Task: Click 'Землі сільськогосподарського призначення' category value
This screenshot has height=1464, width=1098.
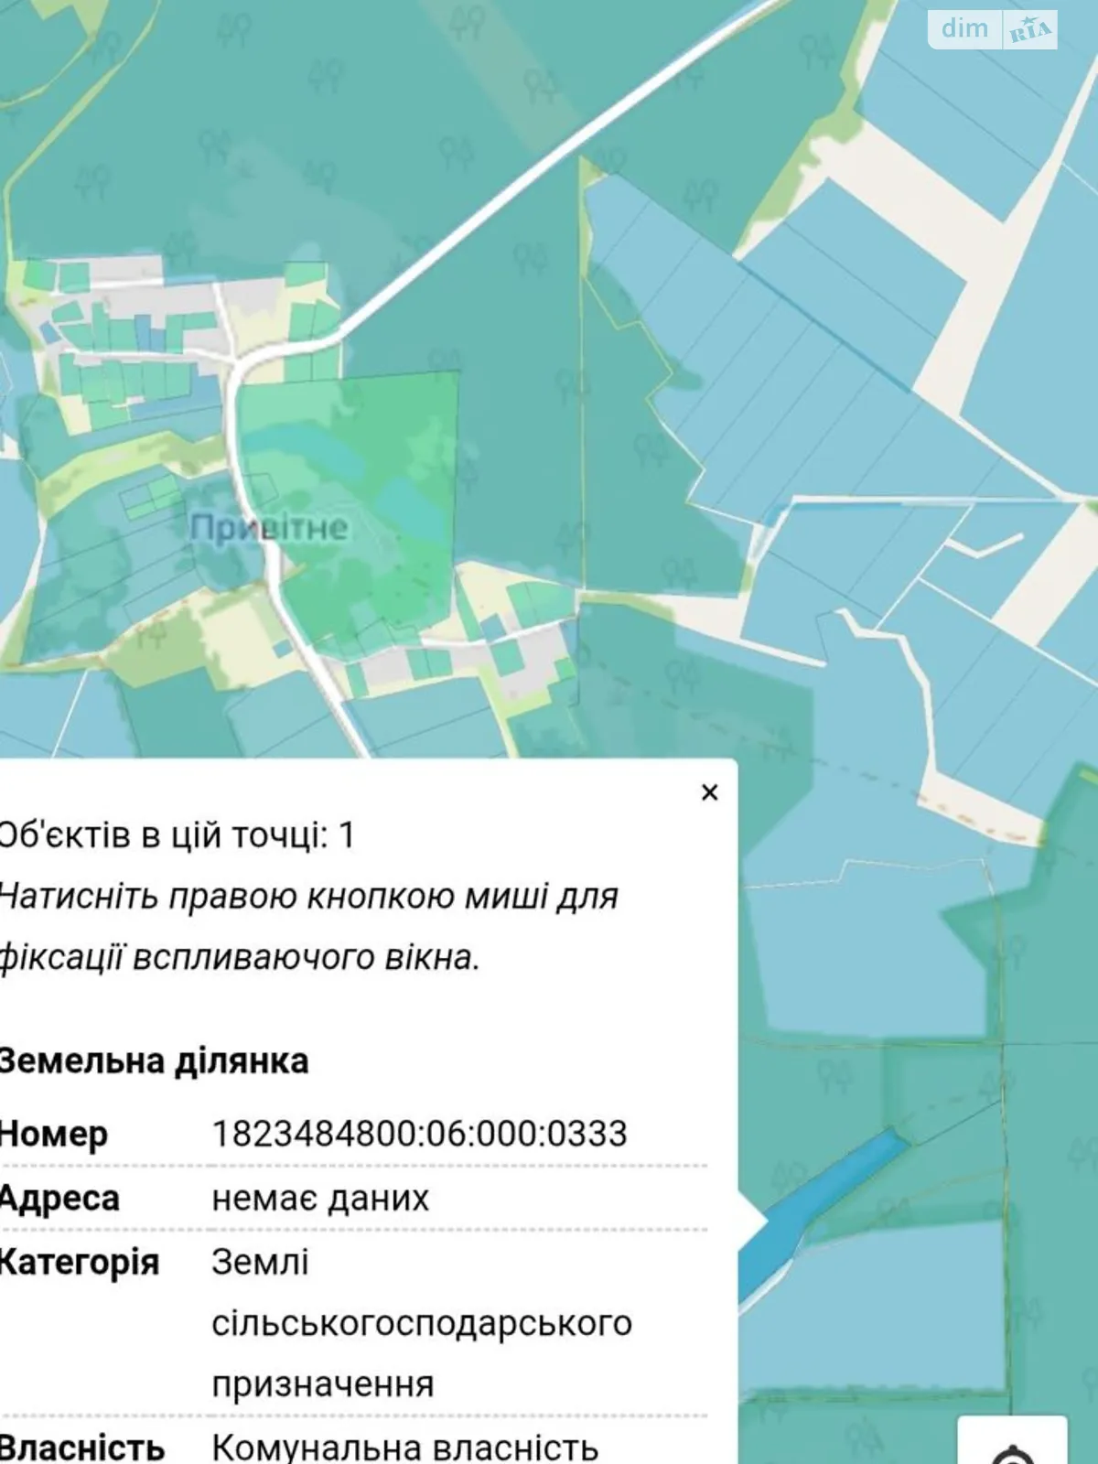Action: tap(421, 1323)
